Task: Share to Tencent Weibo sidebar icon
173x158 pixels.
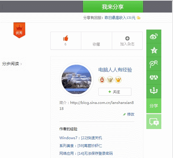Action: (x=154, y=64)
